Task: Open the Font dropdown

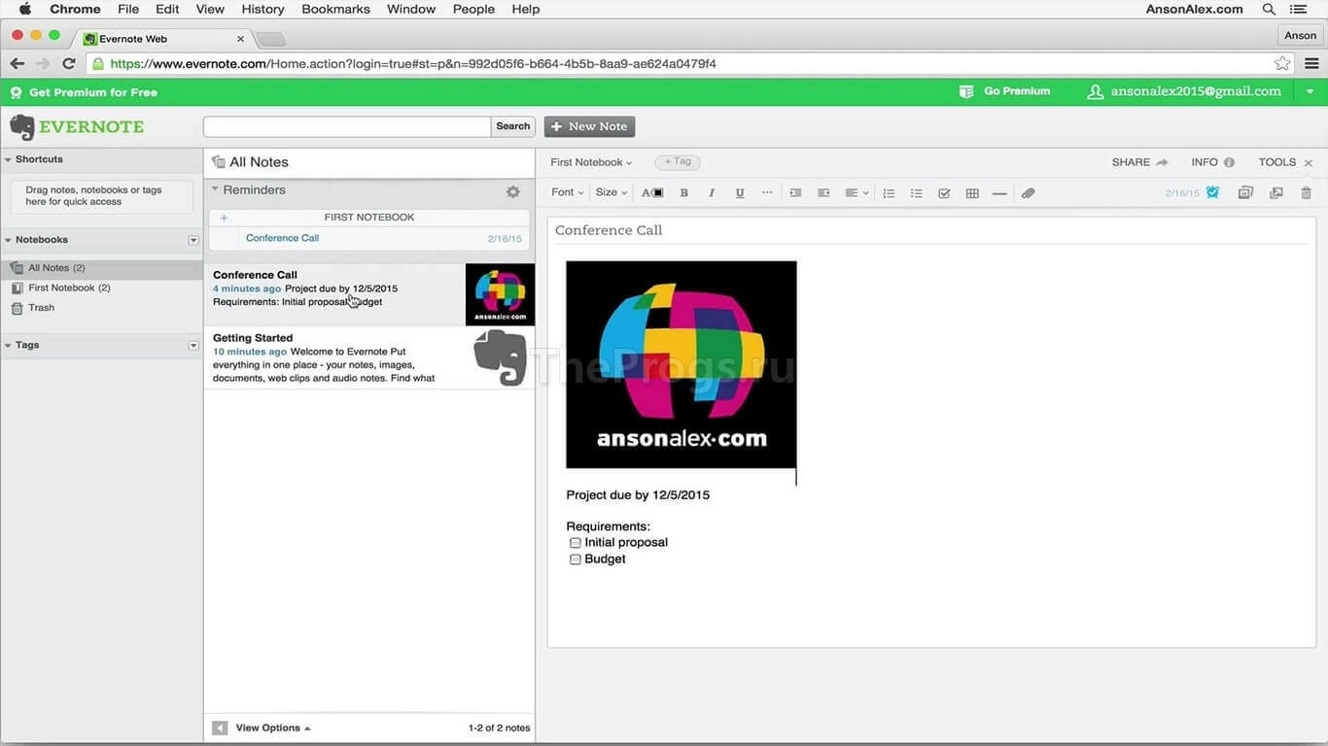Action: point(568,192)
